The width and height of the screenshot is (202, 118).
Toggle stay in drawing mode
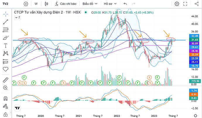(x=6, y=106)
